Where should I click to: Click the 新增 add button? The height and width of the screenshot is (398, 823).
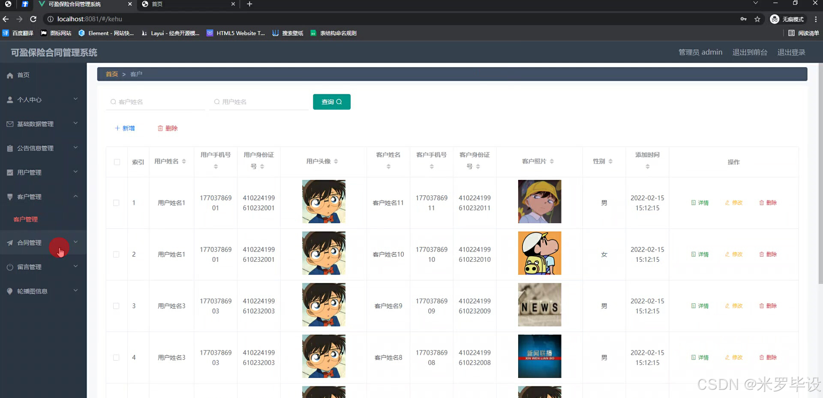pyautogui.click(x=125, y=129)
